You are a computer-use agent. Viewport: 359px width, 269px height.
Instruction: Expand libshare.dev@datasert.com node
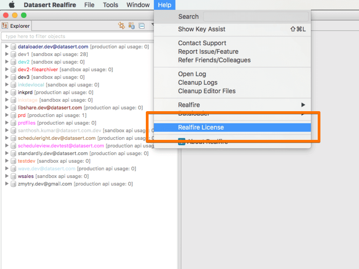click(7, 108)
